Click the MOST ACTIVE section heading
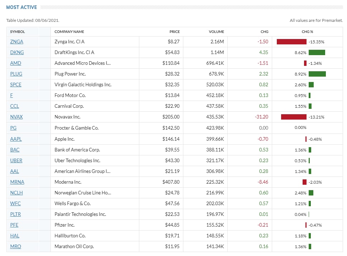The image size is (347, 256). point(21,7)
